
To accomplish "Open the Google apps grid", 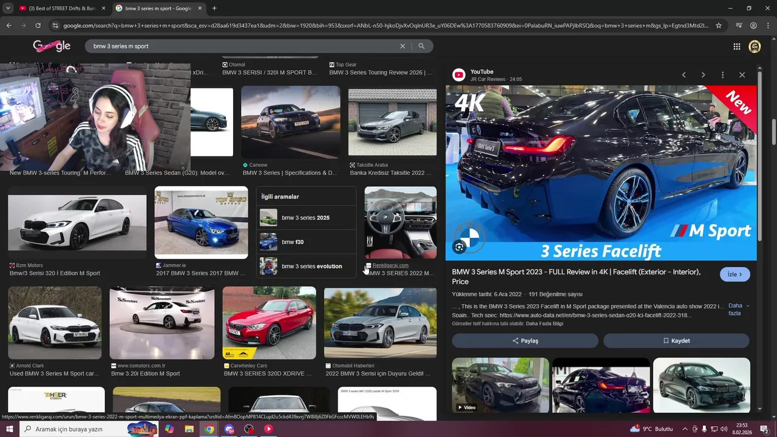I will 736,46.
